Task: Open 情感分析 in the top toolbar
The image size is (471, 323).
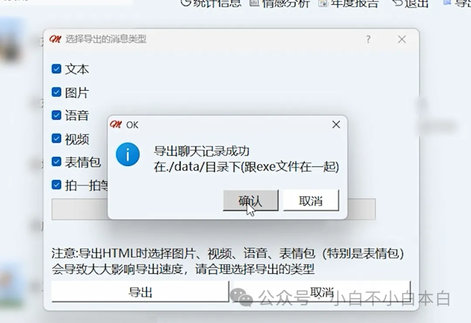Action: [x=280, y=3]
